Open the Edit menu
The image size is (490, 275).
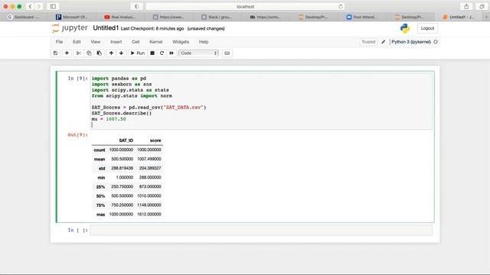[x=77, y=42]
